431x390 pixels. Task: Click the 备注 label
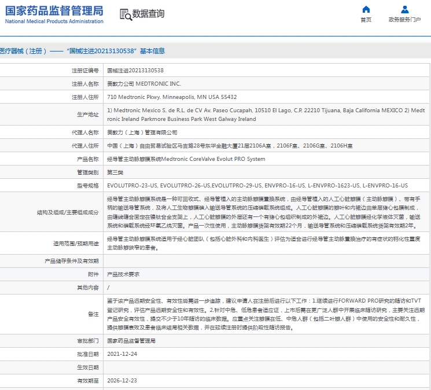93,314
